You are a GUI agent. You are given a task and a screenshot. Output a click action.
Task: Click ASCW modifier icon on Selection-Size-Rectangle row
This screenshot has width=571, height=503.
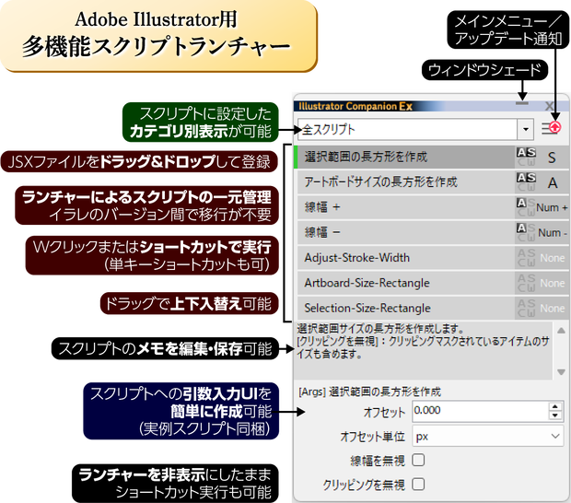coord(526,308)
